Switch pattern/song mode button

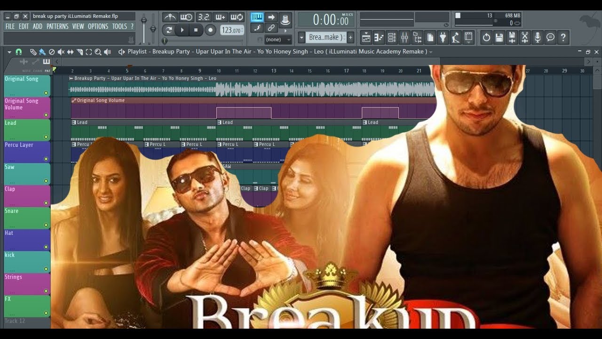pos(169,30)
